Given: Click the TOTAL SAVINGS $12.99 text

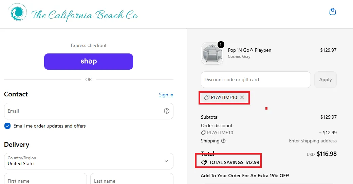Looking at the screenshot, I should 234,162.
